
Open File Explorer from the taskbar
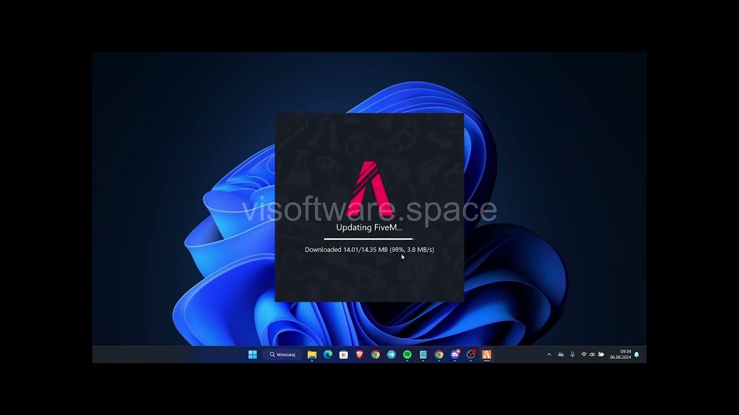[312, 354]
